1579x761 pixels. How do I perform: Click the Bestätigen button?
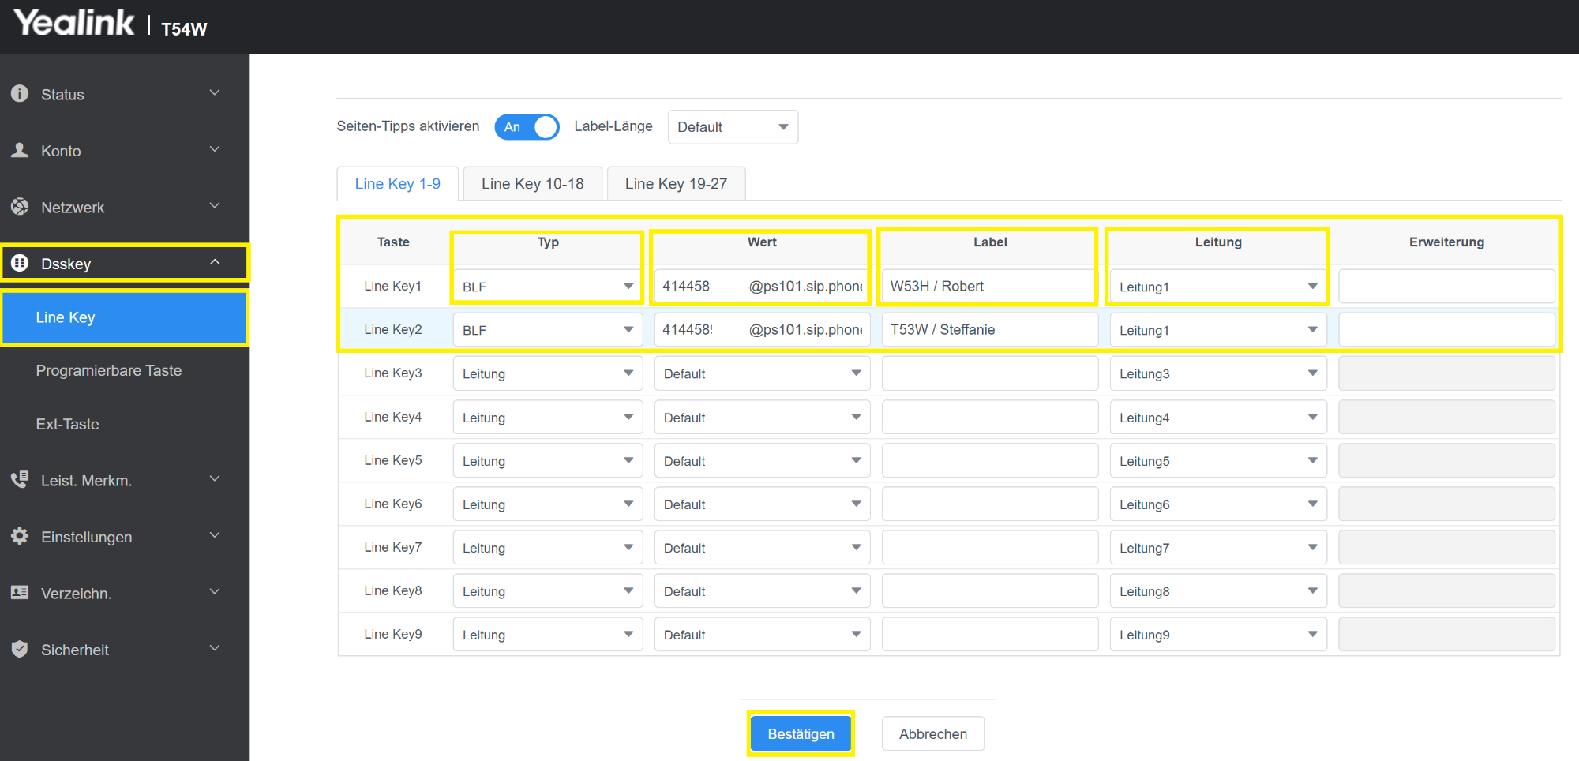pos(801,733)
